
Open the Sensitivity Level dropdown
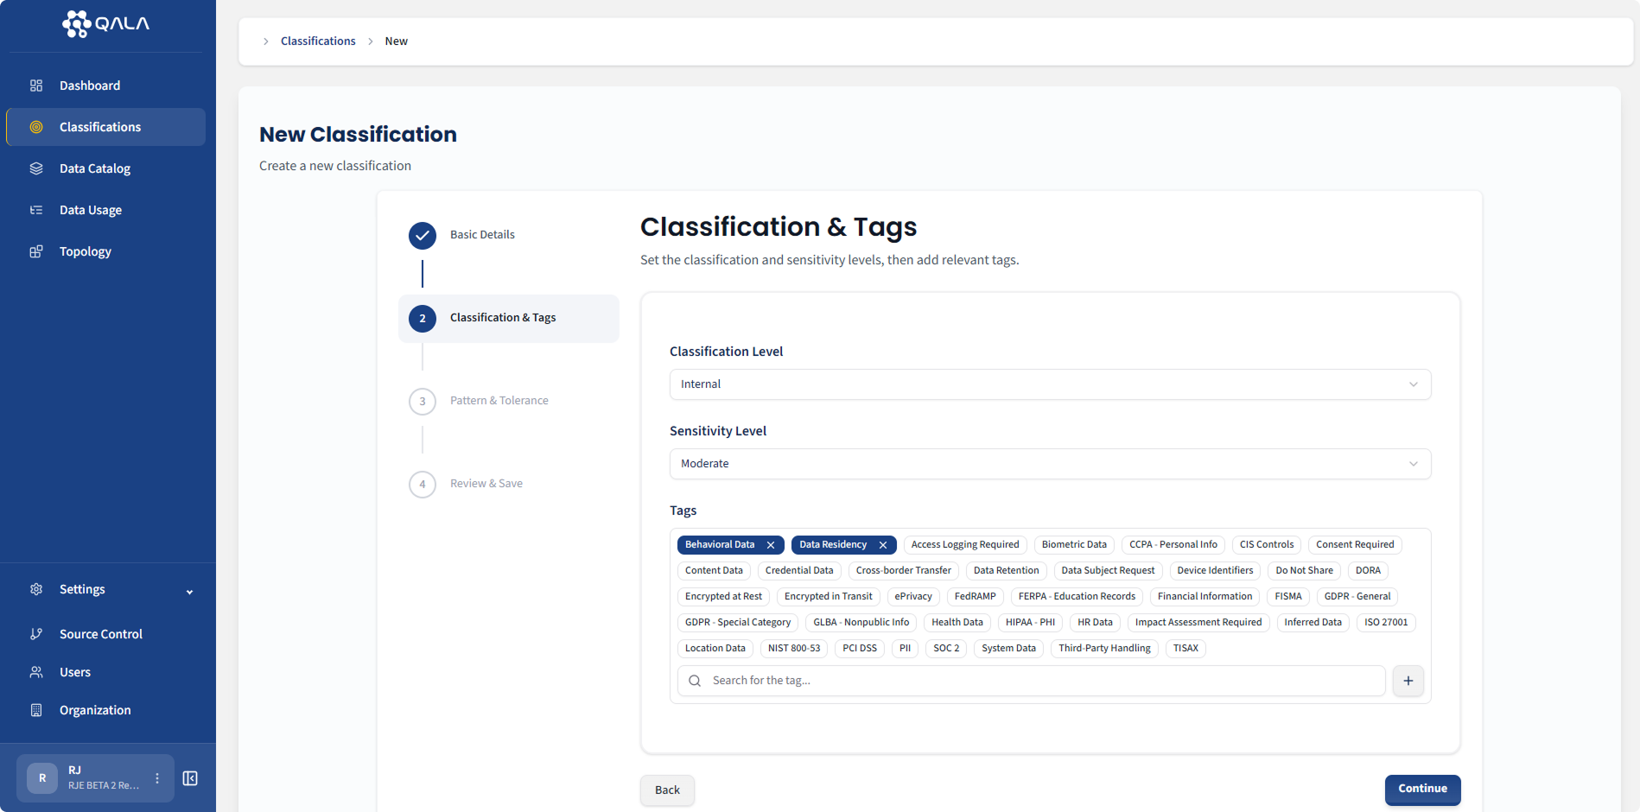tap(1050, 463)
